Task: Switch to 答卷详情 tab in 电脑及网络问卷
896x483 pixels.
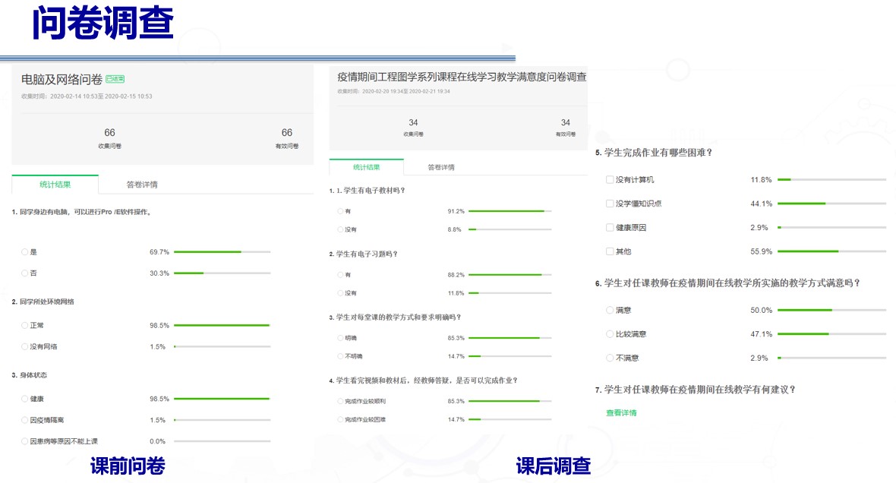Action: 142,185
